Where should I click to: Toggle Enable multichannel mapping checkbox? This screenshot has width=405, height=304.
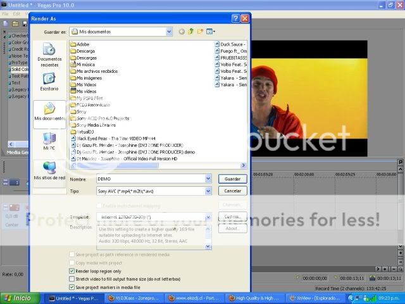[99, 206]
